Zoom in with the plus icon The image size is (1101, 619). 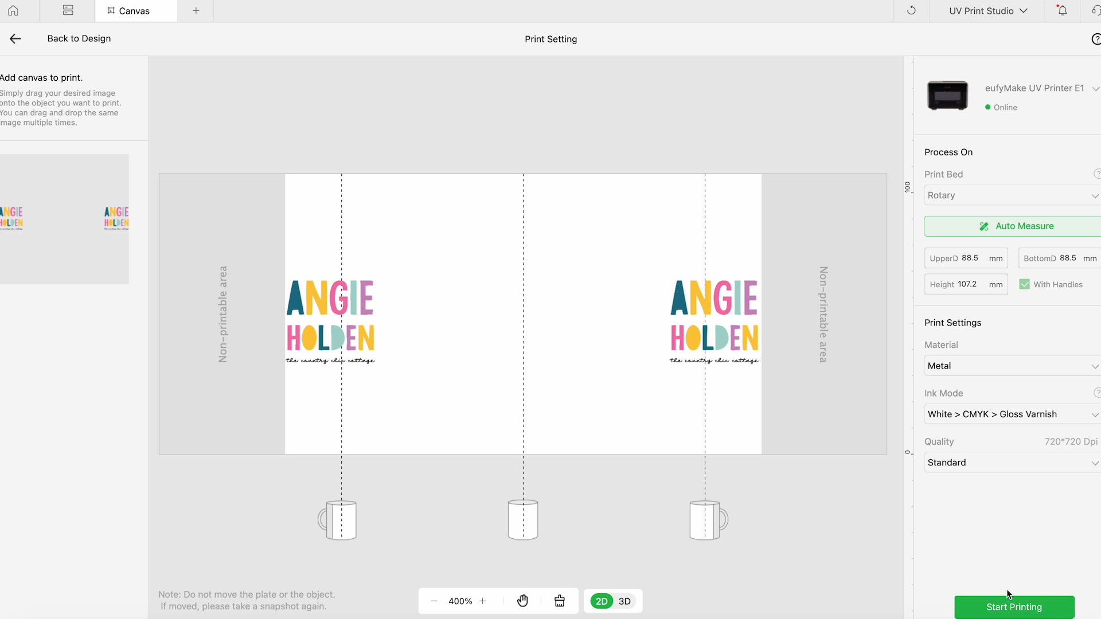tap(483, 601)
